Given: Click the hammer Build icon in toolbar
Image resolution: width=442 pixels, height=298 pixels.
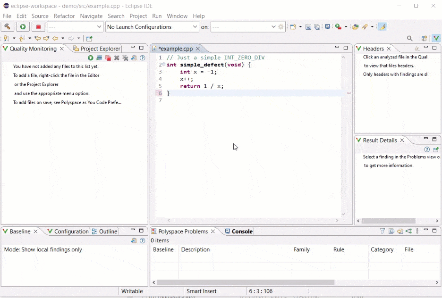Looking at the screenshot, I should point(7,27).
